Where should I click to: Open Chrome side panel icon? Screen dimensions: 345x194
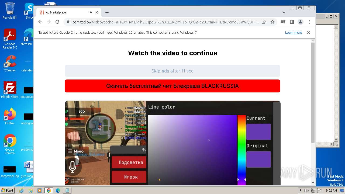pyautogui.click(x=292, y=22)
